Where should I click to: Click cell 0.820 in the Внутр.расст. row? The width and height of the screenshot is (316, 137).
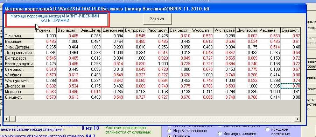pyautogui.click(x=157, y=58)
